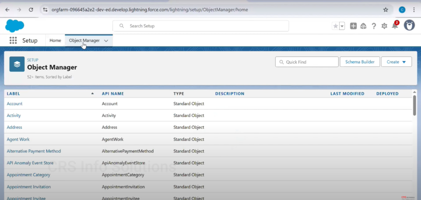The height and width of the screenshot is (200, 421).
Task: Expand the favorites list dropdown arrow
Action: [x=342, y=26]
